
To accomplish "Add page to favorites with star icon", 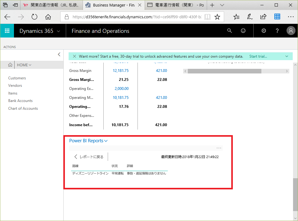I will [x=217, y=17].
